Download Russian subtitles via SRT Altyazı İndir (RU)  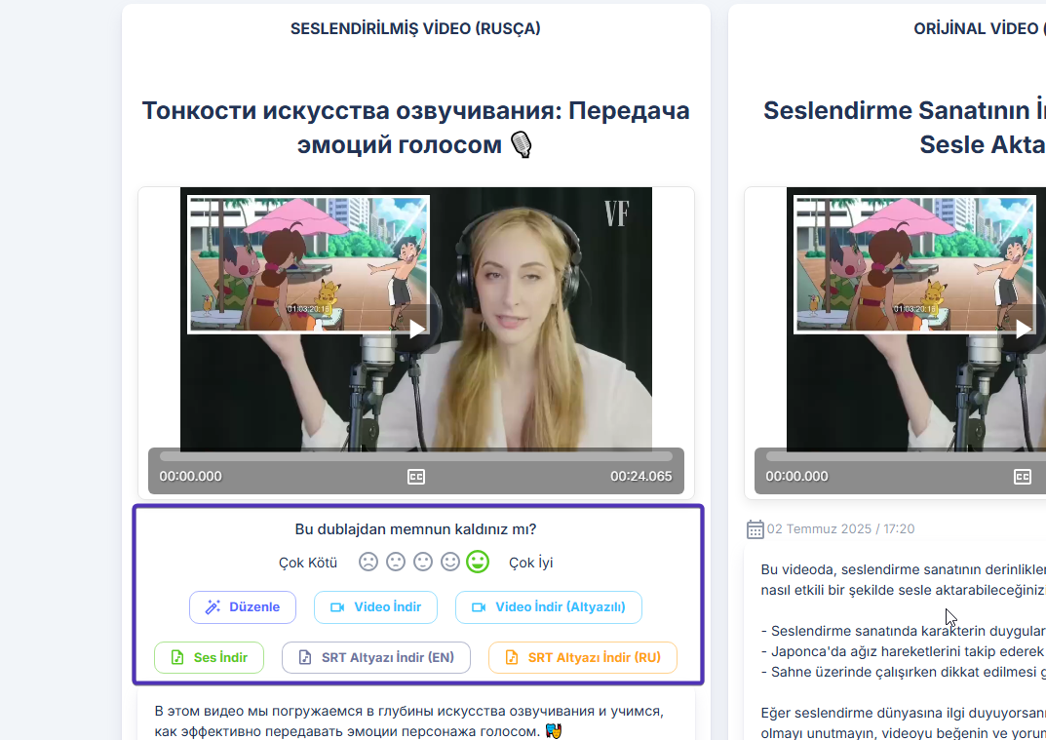(x=582, y=658)
